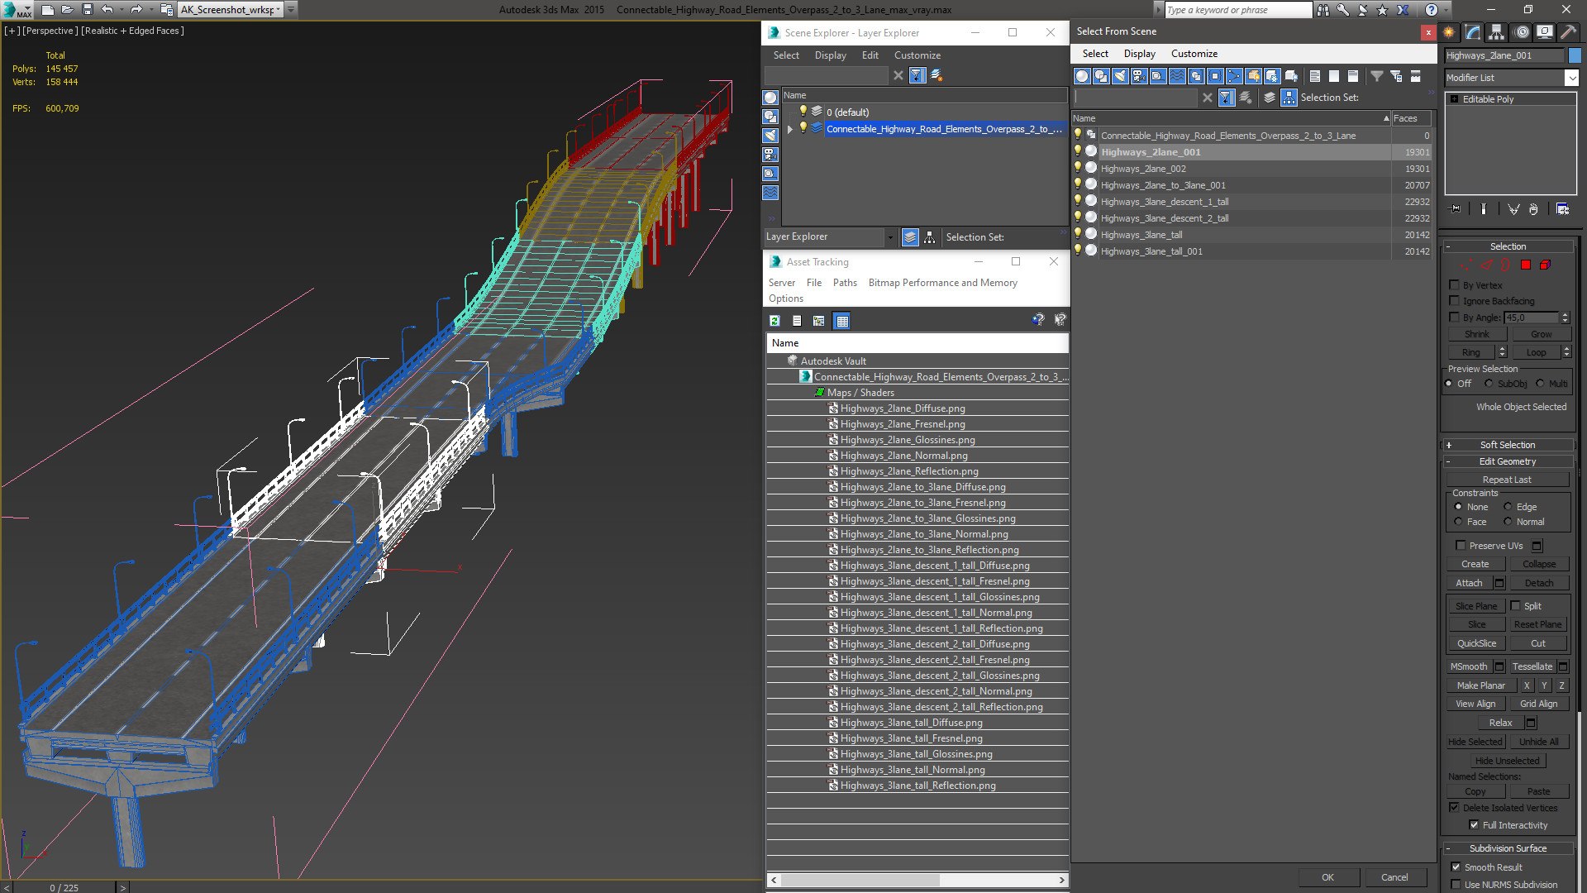Viewport: 1587px width, 893px height.
Task: Open the Hierarchy command panel tab
Action: 1497,32
